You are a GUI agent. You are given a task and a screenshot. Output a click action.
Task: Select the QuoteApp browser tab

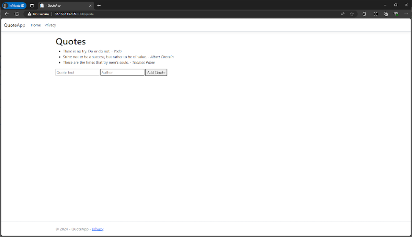(66, 5)
